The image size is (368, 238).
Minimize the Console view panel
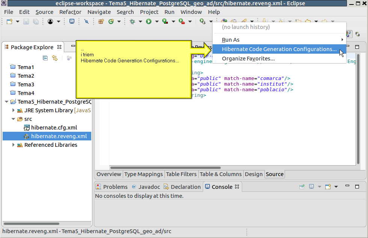347,186
